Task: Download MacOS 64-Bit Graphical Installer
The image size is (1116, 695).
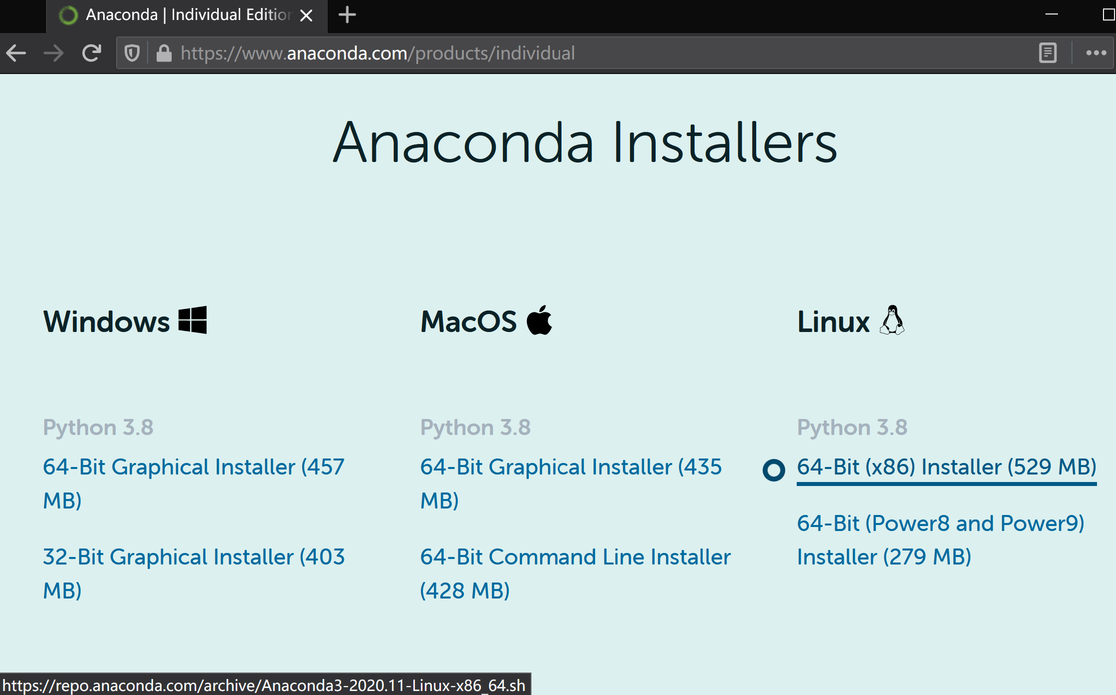Action: [x=571, y=467]
